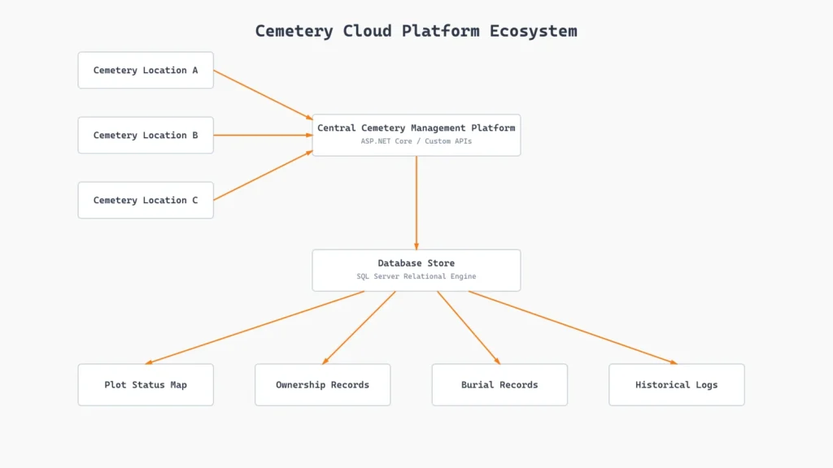Select the Cemetery Location B box
Viewport: 833px width, 468px height.
[x=146, y=136]
